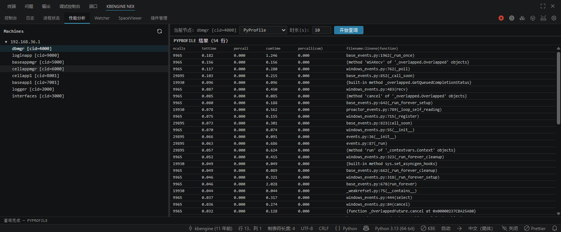Image resolution: width=561 pixels, height=232 pixels.
Task: Click the arrow icon after 自动 in status bar
Action: point(459,228)
